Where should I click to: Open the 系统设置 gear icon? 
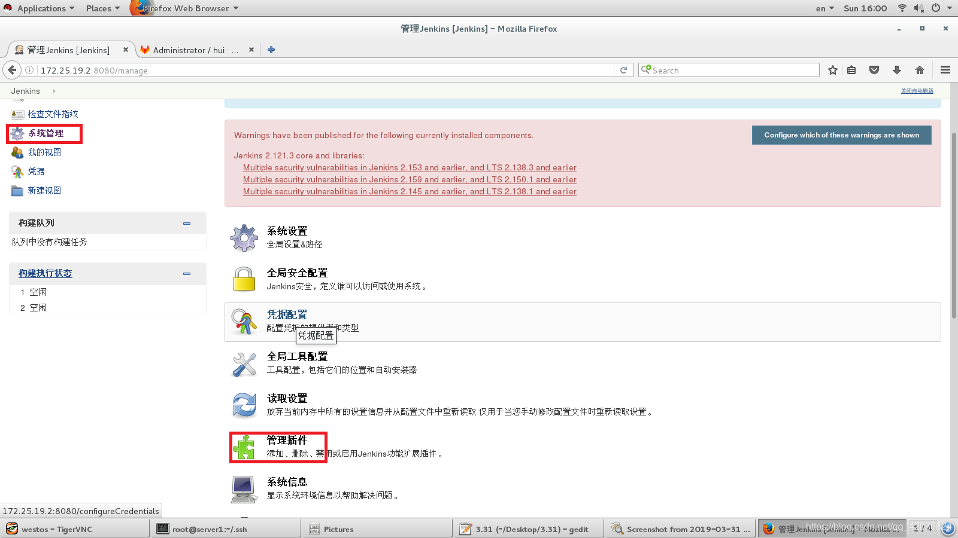pyautogui.click(x=244, y=238)
